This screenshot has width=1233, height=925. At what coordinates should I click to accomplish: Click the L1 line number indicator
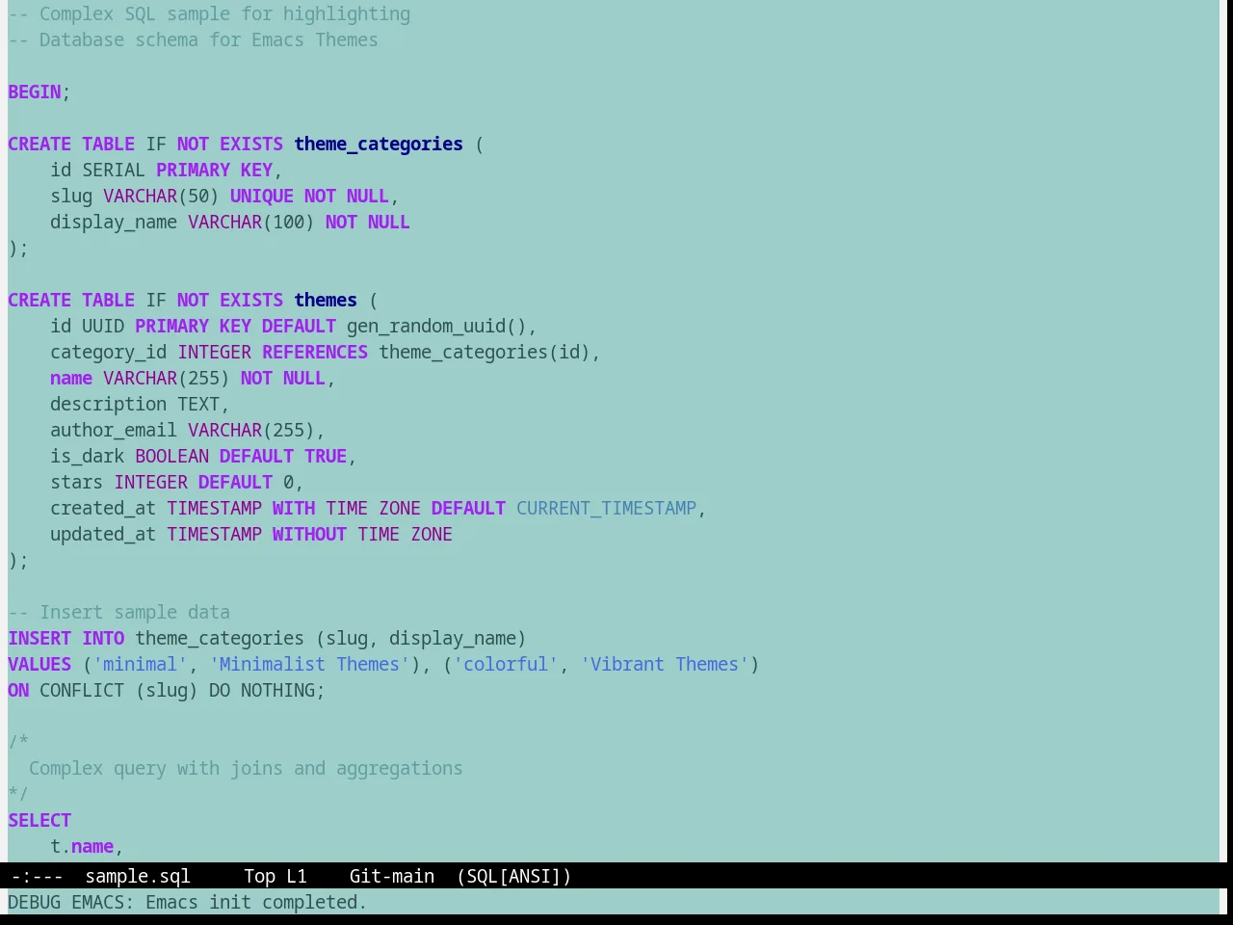296,876
